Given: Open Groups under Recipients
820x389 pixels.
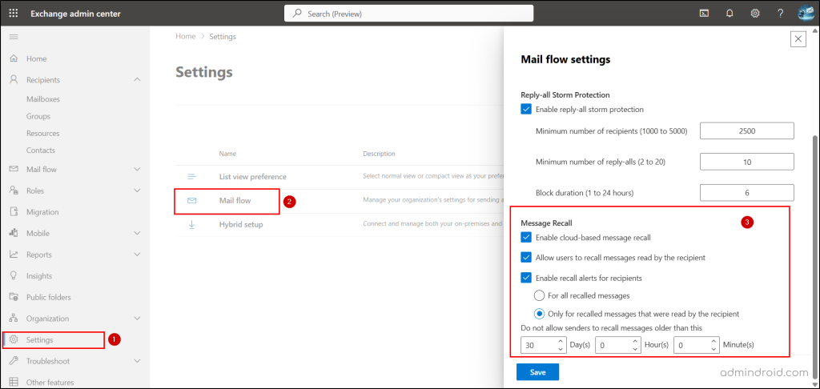Looking at the screenshot, I should (38, 116).
